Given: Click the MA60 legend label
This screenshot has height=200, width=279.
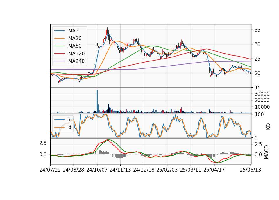Looking at the screenshot, I should coord(75,46).
